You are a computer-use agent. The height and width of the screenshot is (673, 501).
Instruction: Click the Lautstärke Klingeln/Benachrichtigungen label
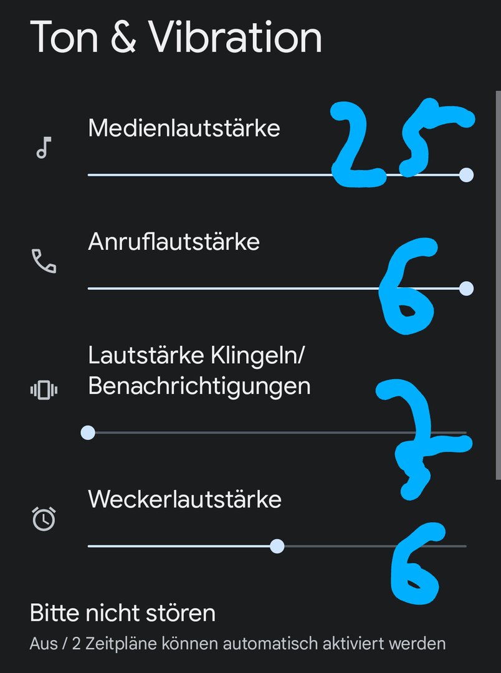199,371
